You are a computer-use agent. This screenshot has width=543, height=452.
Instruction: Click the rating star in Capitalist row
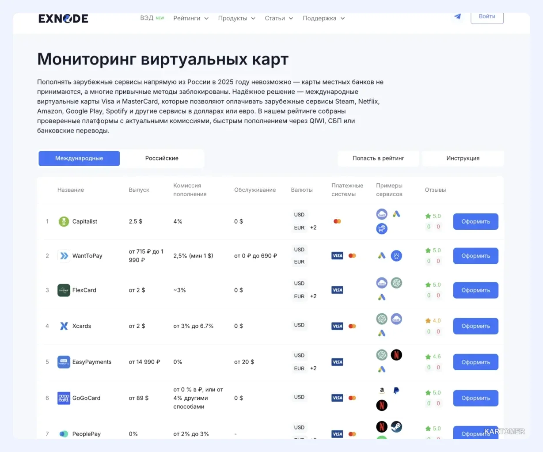tap(428, 216)
